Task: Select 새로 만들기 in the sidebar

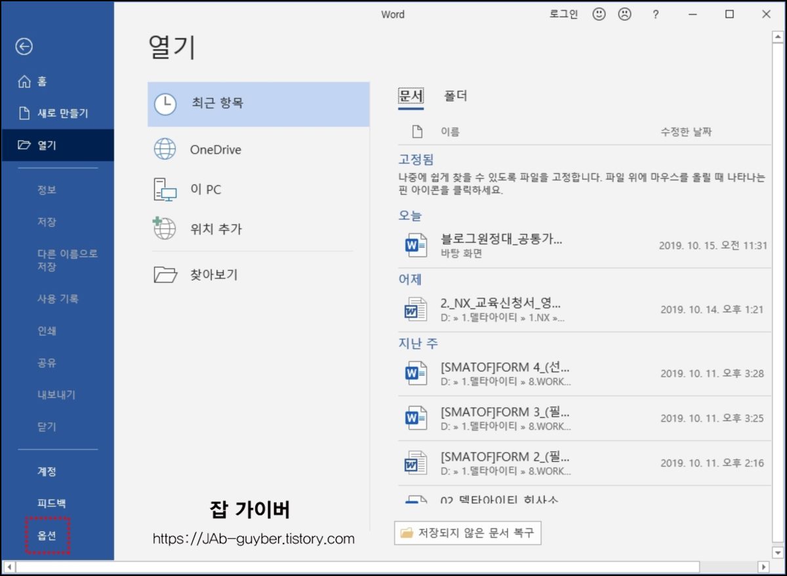Action: (x=57, y=113)
